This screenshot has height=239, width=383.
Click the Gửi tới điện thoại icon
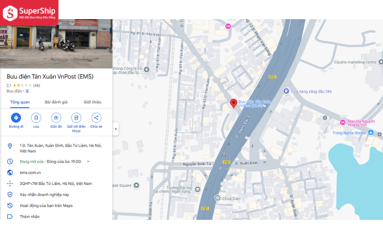coord(76,118)
